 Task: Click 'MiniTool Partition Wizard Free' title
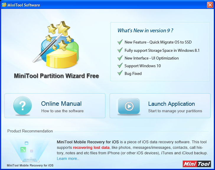click(x=56, y=76)
